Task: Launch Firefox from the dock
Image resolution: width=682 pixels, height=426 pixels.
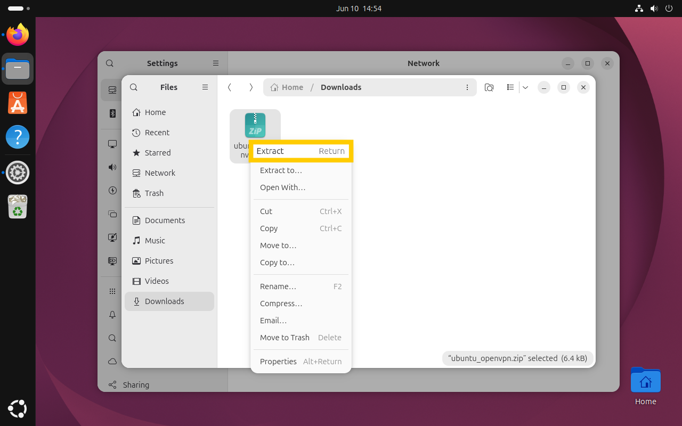Action: [18, 35]
